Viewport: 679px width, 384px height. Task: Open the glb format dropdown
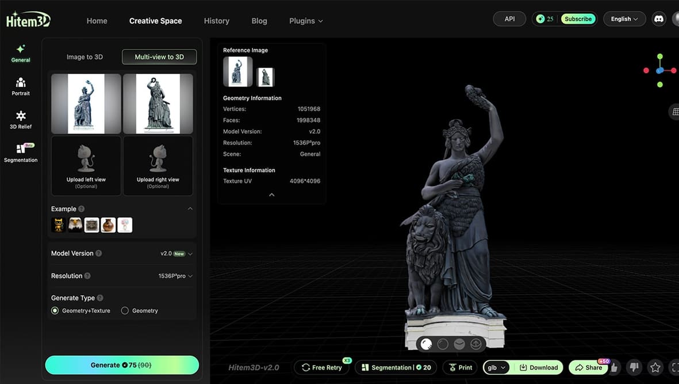pos(496,367)
